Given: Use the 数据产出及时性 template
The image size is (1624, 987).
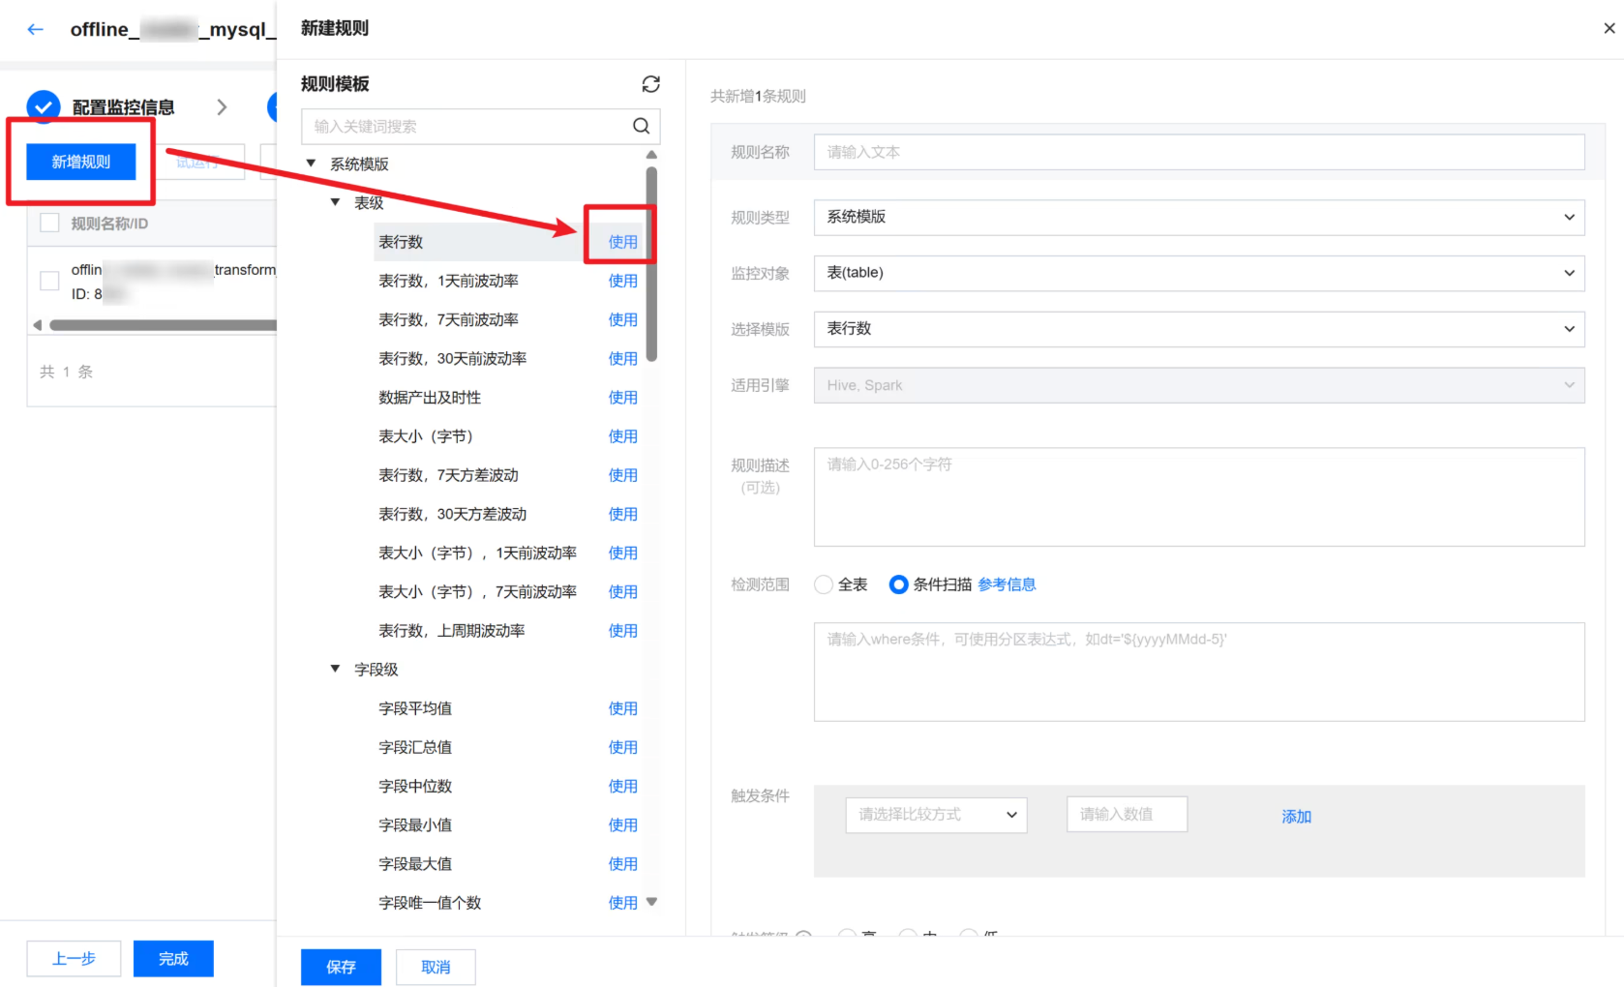Looking at the screenshot, I should [x=622, y=398].
